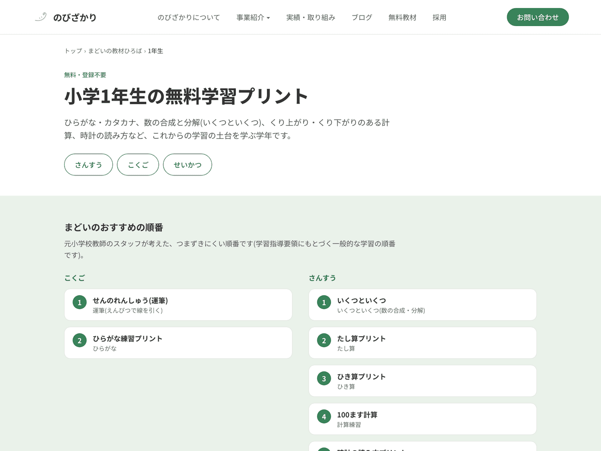
Task: Open まどいの教材ひろば breadcrumb link
Action: pos(115,51)
